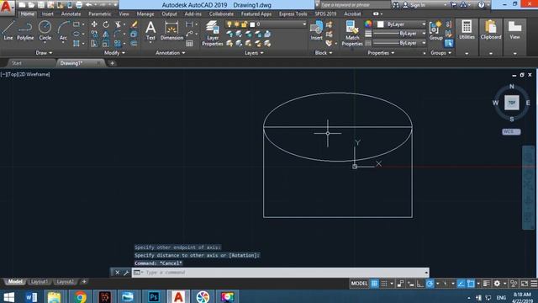Viewport: 538px width, 303px height.
Task: Click the WCS label under ViewCube
Action: tap(511, 132)
